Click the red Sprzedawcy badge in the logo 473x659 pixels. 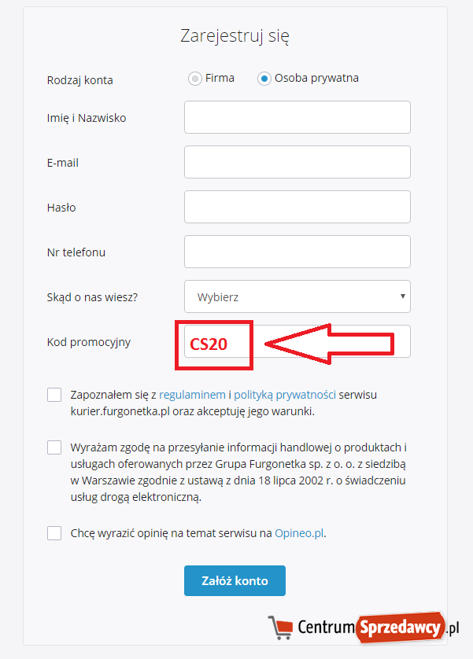coord(401,626)
